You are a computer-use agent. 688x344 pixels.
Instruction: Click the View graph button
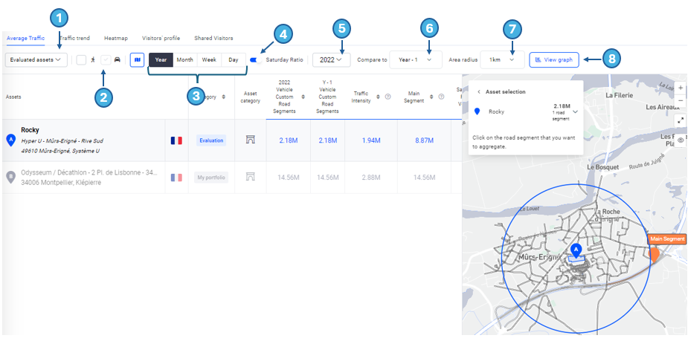click(x=554, y=59)
